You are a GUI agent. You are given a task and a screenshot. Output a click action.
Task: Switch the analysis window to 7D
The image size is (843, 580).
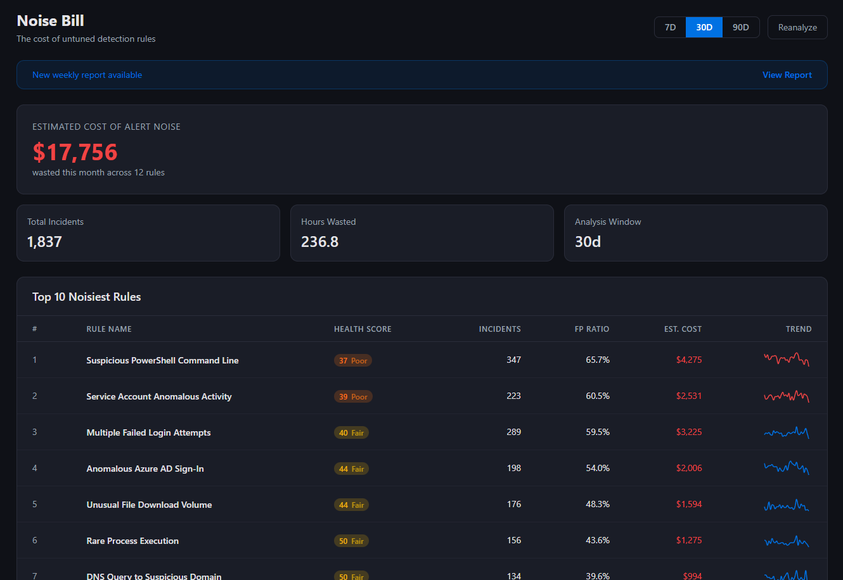coord(670,27)
